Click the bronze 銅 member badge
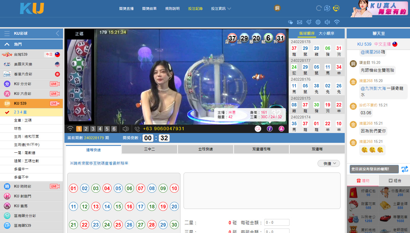The image size is (410, 233). (x=277, y=8)
